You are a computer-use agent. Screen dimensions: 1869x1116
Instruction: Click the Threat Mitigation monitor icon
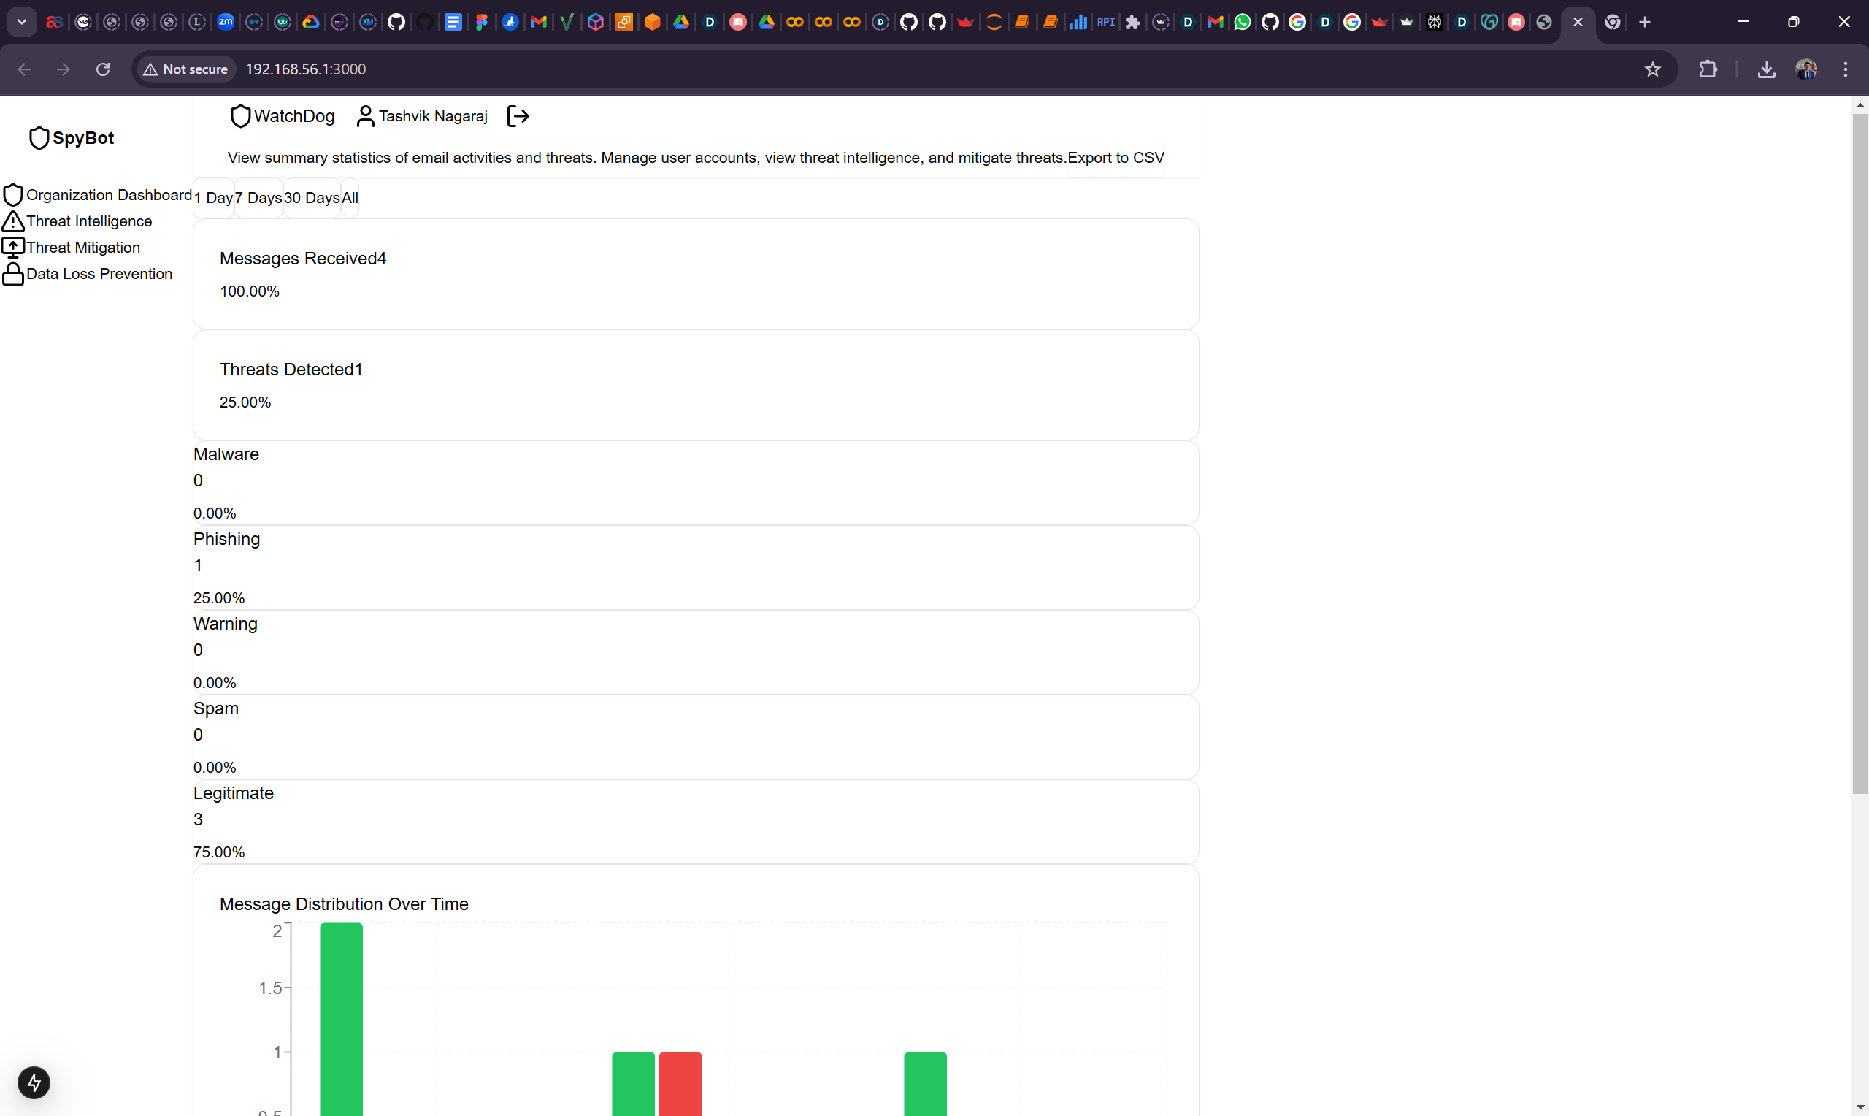(x=12, y=248)
